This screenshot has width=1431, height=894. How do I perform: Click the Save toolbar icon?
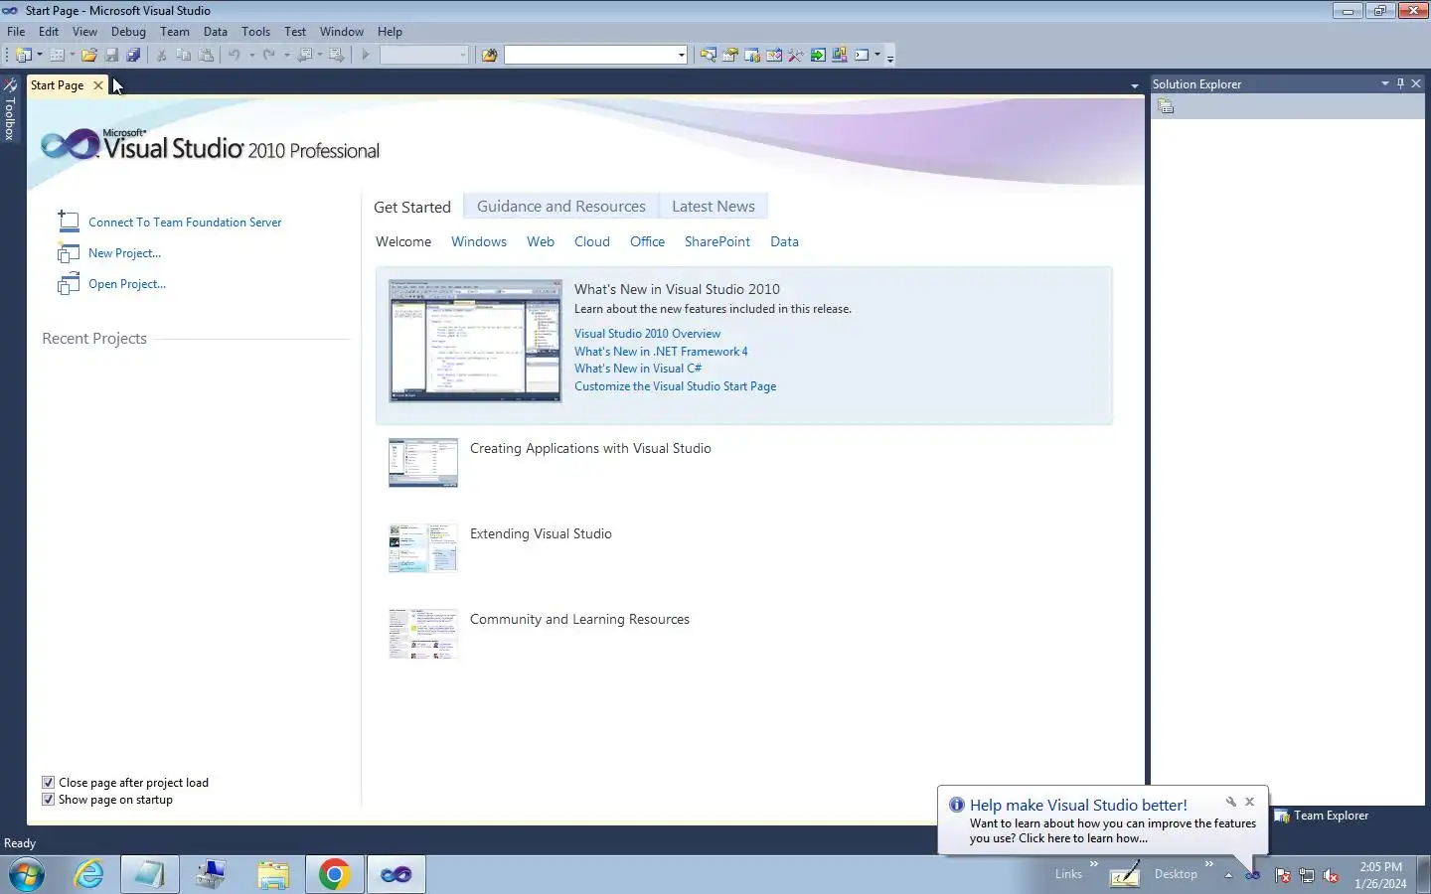point(111,55)
